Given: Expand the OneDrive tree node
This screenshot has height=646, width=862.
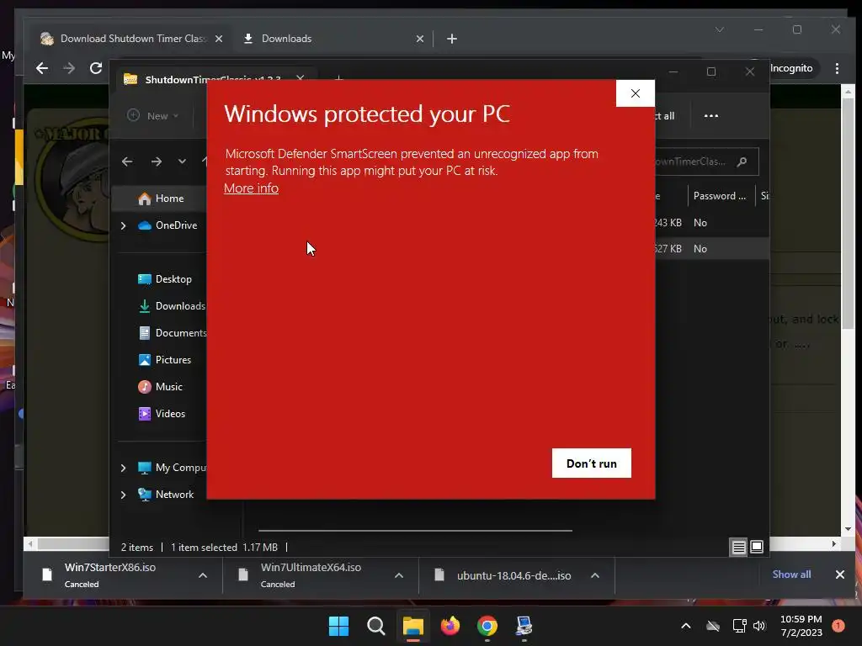Looking at the screenshot, I should [x=124, y=225].
